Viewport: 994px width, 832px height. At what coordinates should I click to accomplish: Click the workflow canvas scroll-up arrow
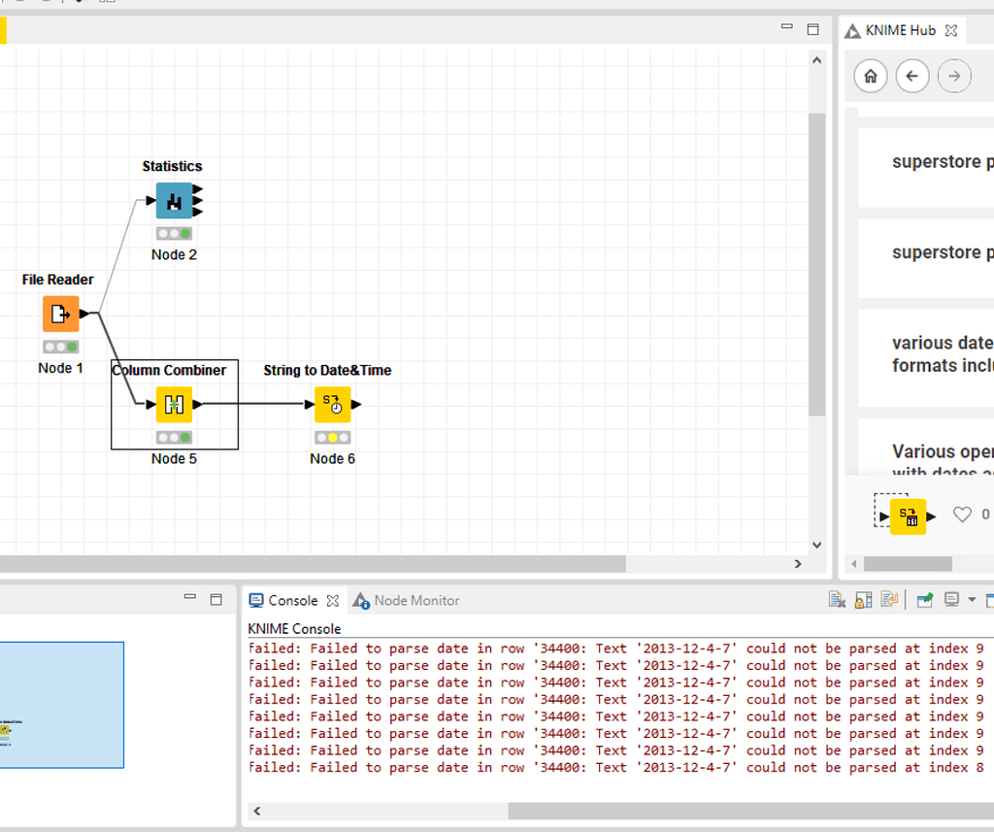pos(816,61)
